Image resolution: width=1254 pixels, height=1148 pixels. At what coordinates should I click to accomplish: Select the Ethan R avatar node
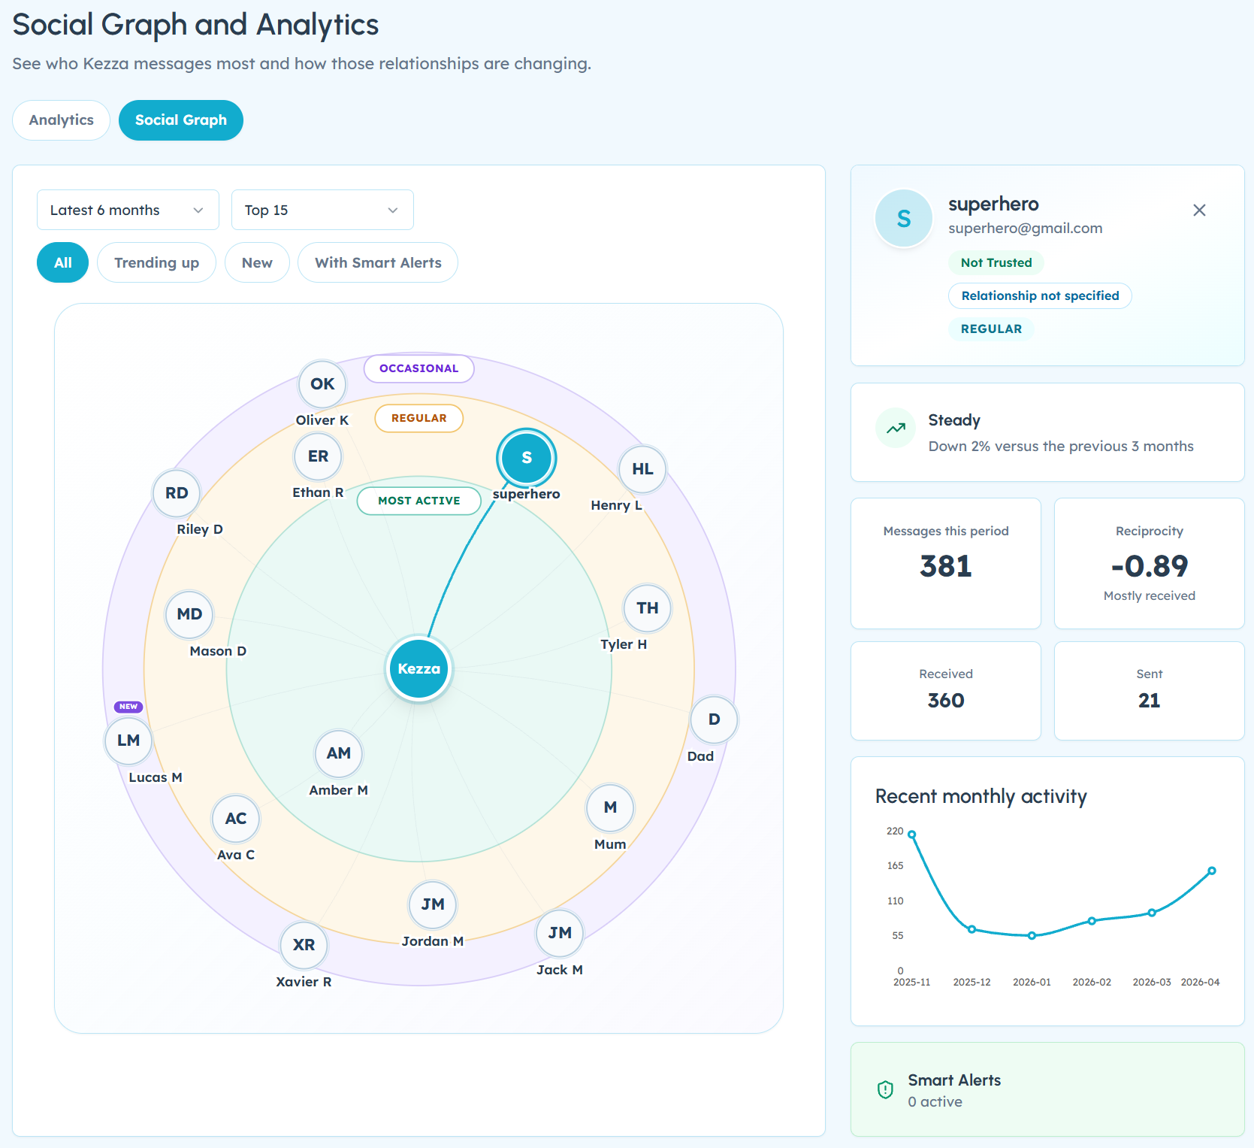(318, 456)
